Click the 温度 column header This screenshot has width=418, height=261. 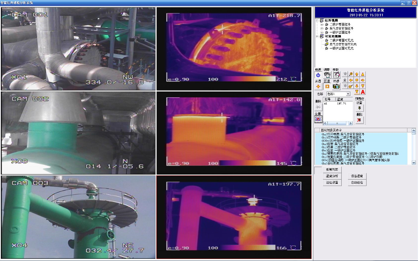click(x=344, y=99)
